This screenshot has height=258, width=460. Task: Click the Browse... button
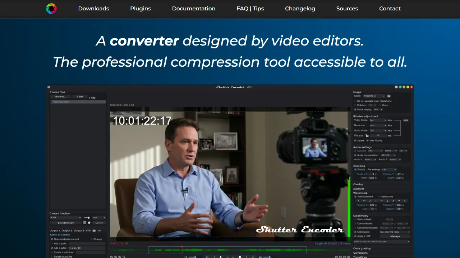[x=60, y=96]
